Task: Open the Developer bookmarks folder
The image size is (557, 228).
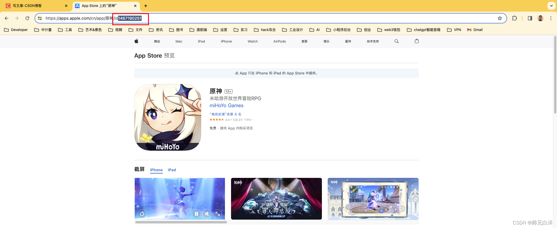Action: [x=16, y=30]
